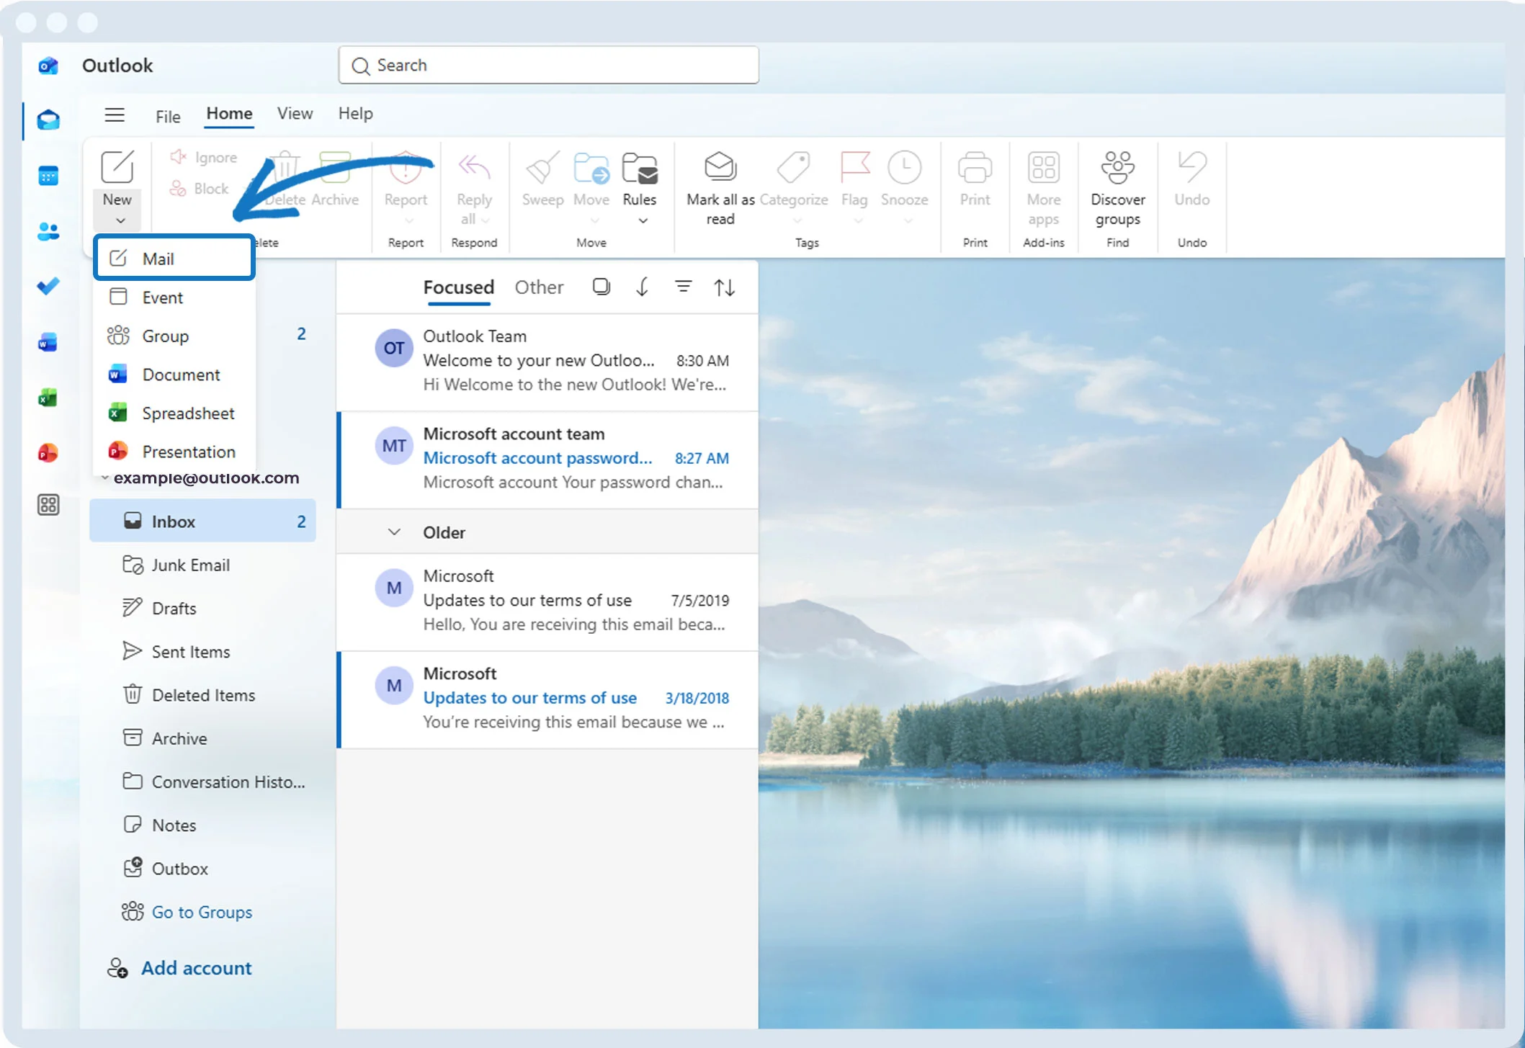1525x1048 pixels.
Task: Choose Group from the New menu
Action: [x=174, y=336]
